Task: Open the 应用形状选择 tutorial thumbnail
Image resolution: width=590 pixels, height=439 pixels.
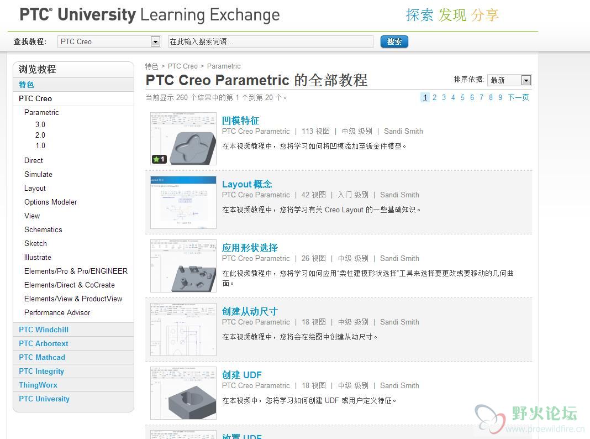Action: point(183,266)
